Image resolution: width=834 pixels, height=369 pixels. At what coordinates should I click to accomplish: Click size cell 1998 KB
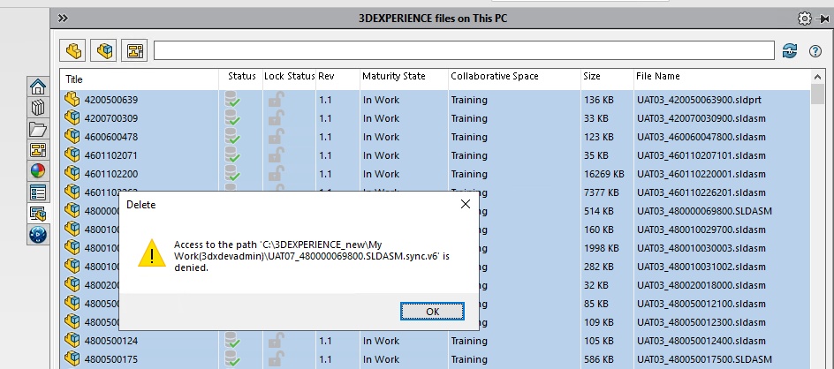(601, 248)
